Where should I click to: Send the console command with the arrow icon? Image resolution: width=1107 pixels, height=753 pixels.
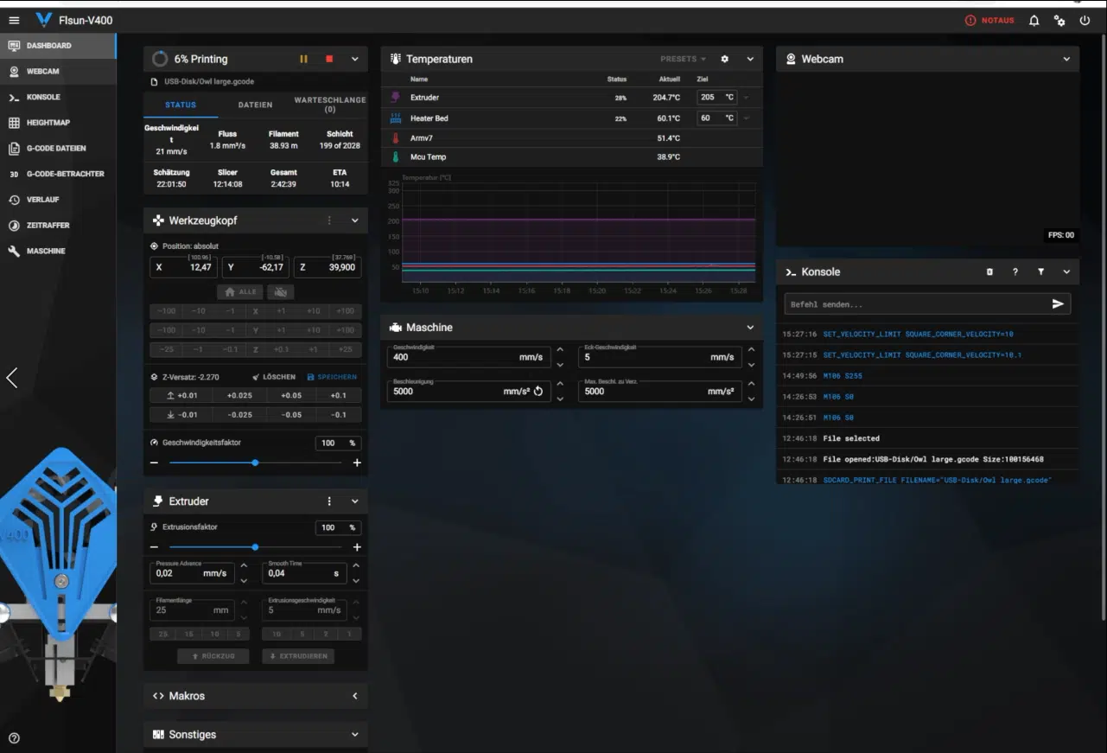(1058, 303)
